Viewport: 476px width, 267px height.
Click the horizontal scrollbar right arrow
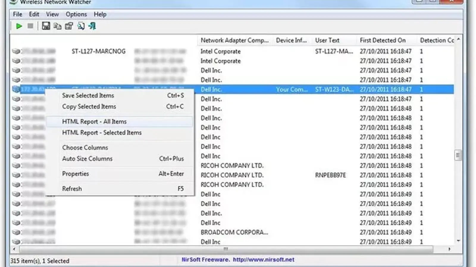pos(449,249)
